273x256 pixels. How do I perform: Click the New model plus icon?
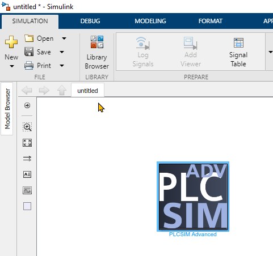(11, 42)
